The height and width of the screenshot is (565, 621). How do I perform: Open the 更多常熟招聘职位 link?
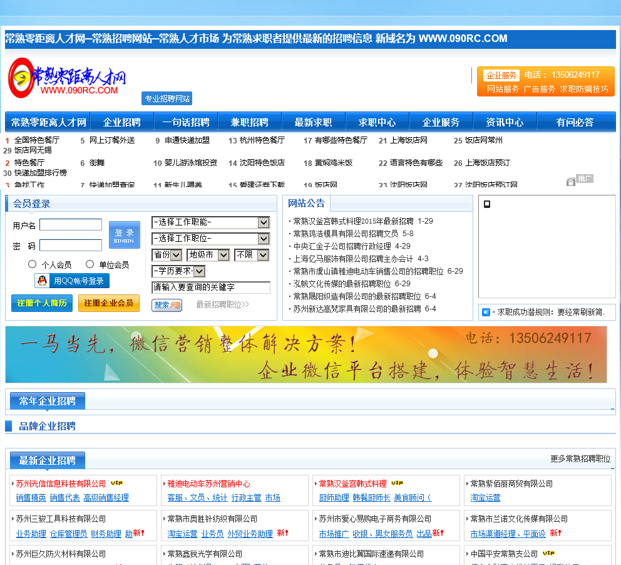(580, 459)
